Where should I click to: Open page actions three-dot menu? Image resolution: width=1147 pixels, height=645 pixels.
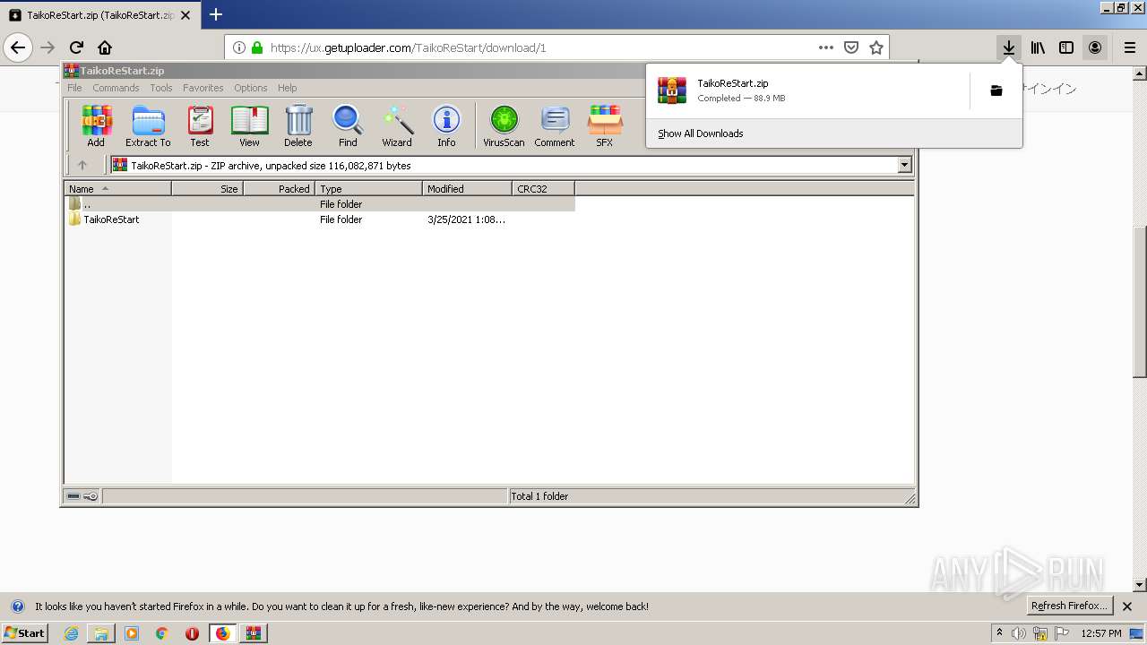click(x=826, y=47)
